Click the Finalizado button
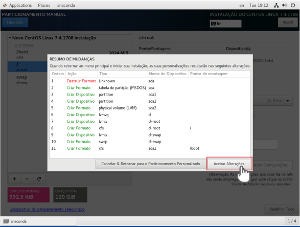300x227 pixels. 15,22
